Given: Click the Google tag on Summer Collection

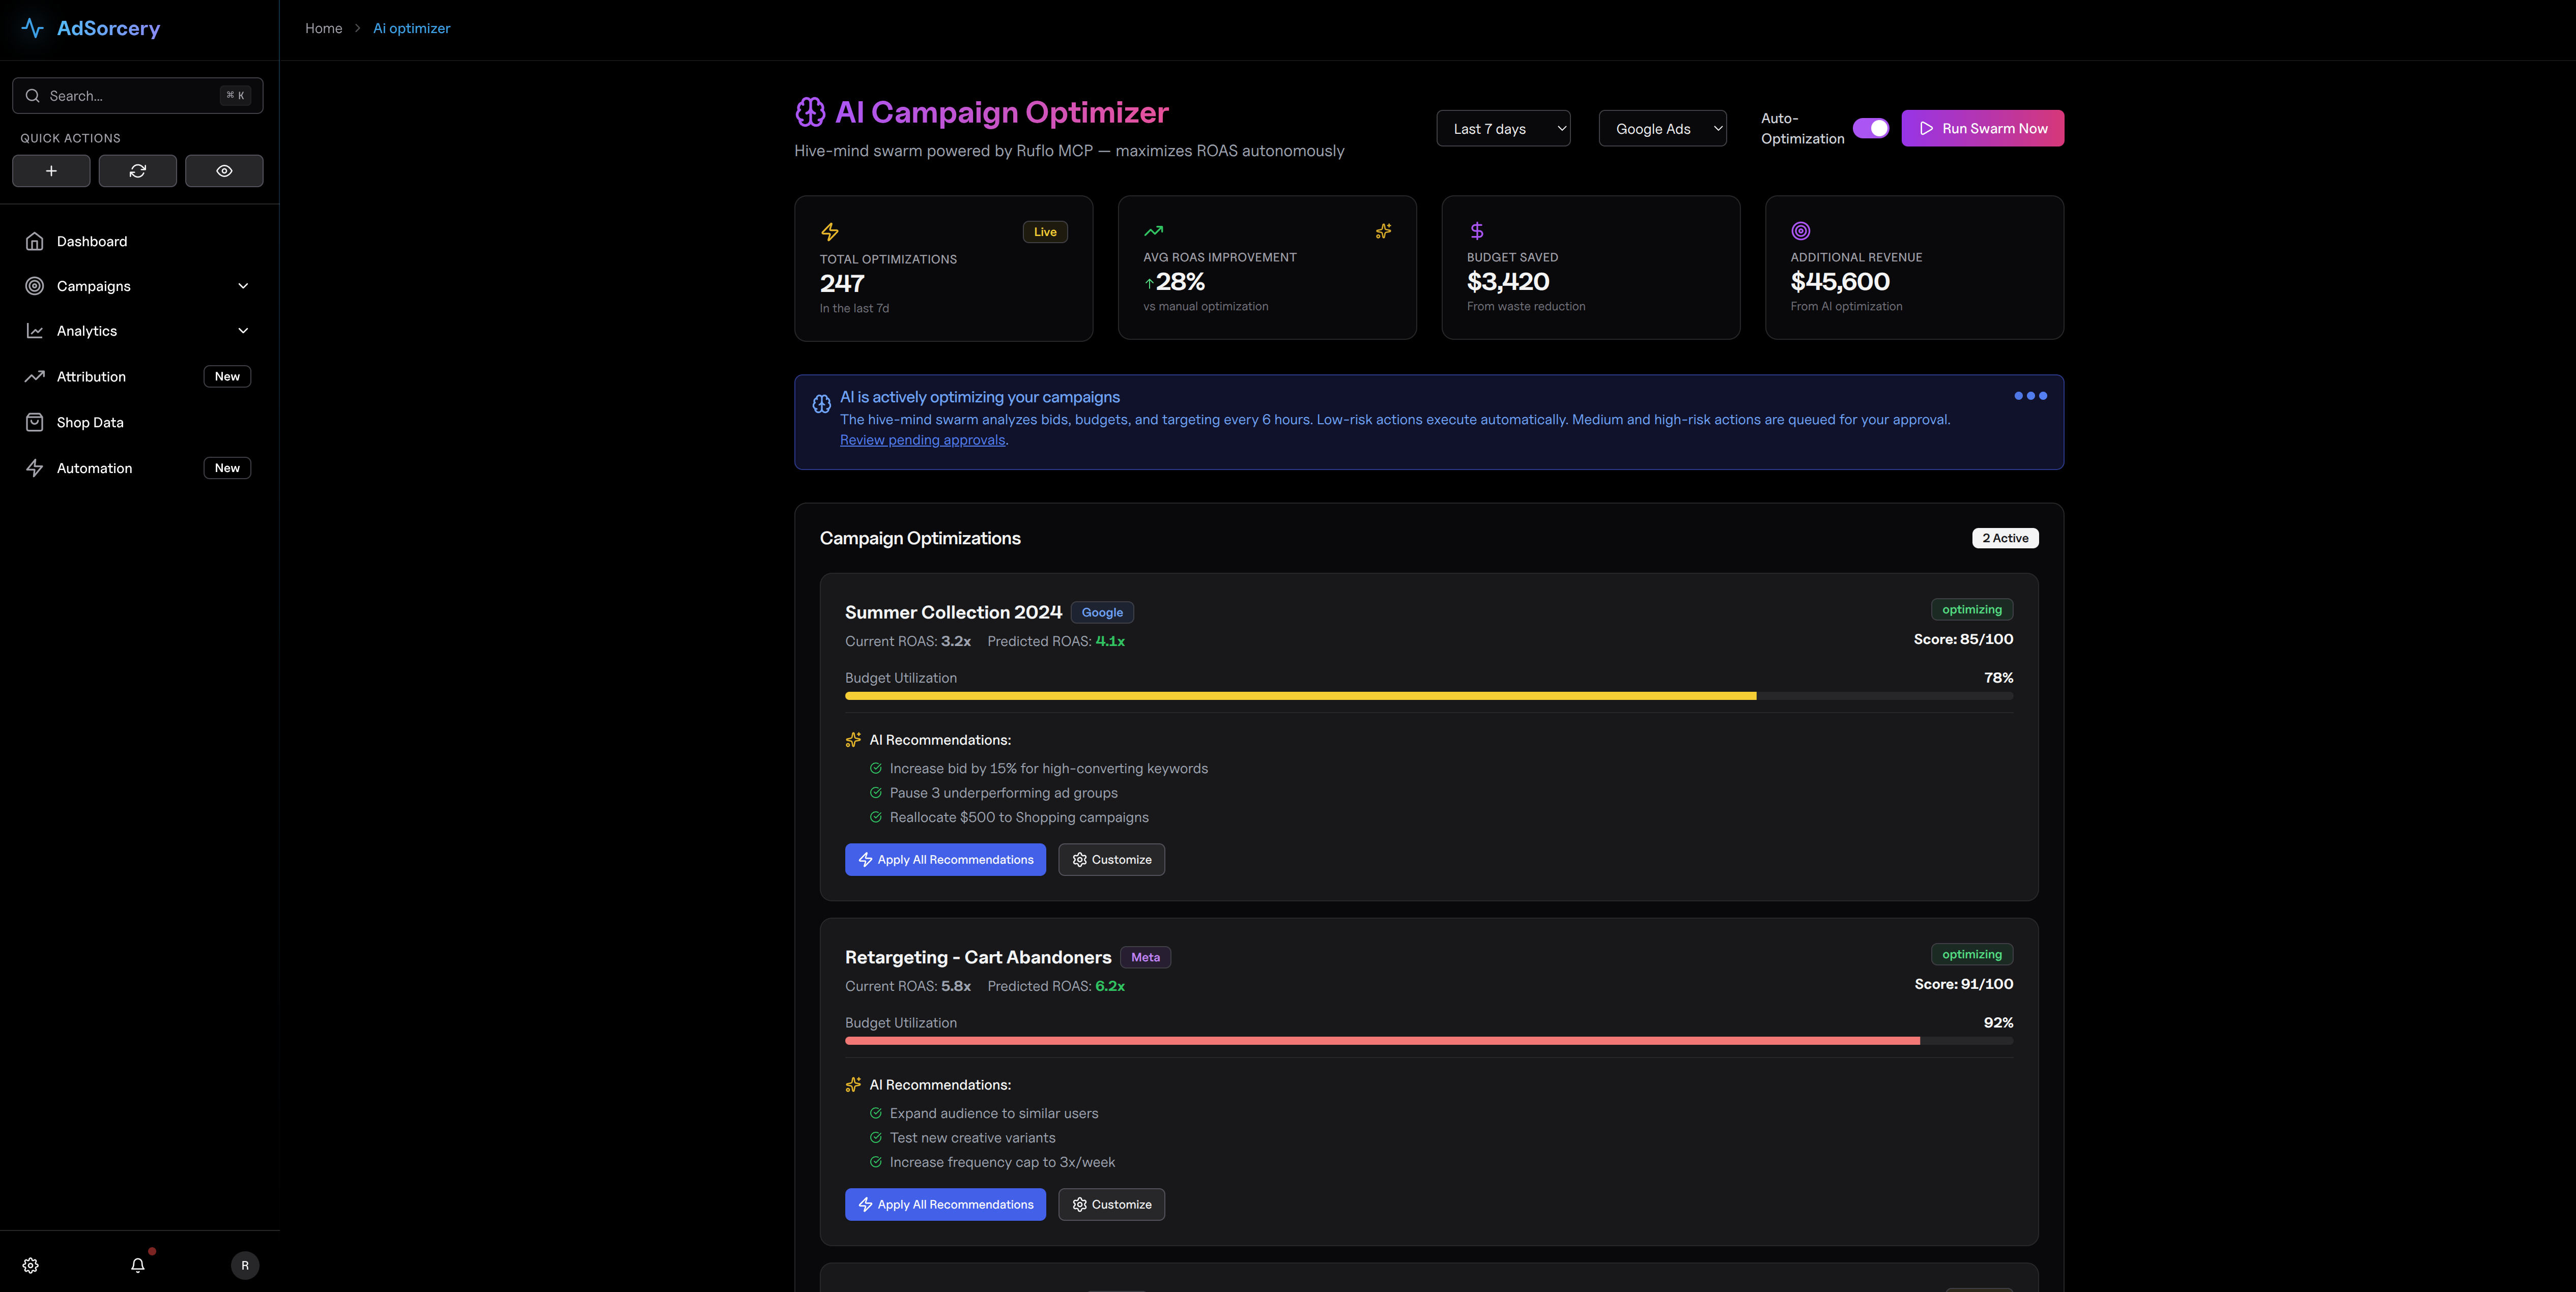Looking at the screenshot, I should click(x=1102, y=612).
